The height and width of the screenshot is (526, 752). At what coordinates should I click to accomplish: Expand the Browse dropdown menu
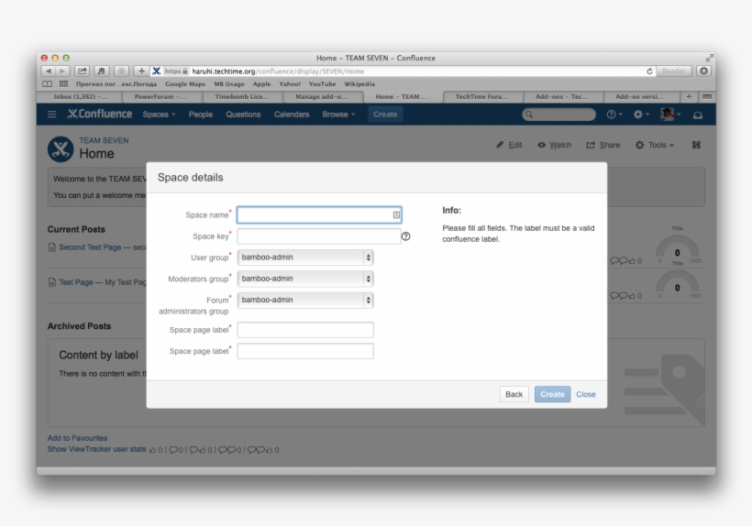click(338, 115)
